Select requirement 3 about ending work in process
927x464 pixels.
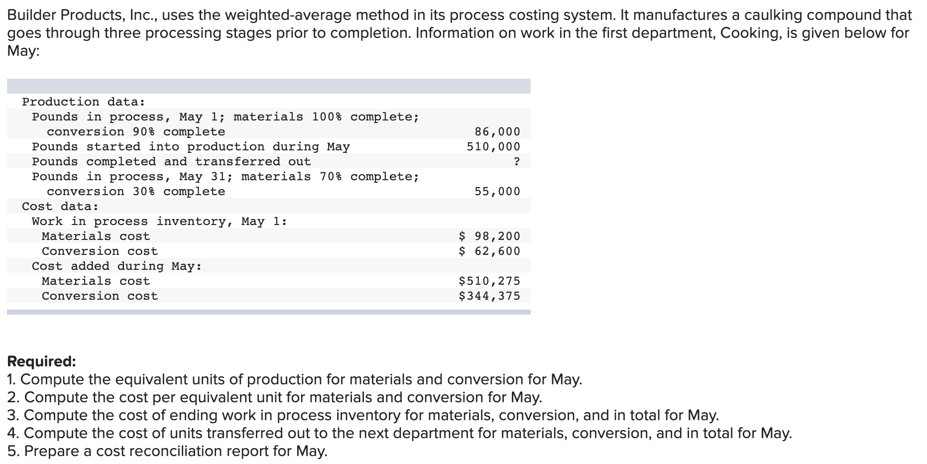(x=363, y=415)
